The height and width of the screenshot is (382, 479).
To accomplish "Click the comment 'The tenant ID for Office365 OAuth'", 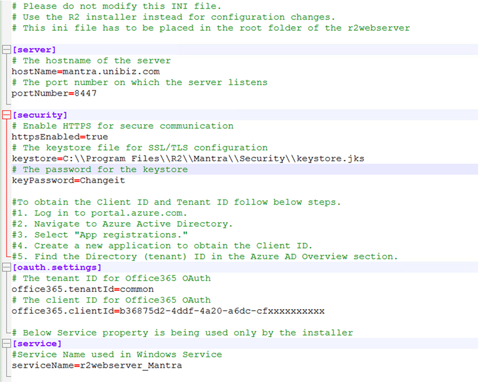I will [111, 278].
